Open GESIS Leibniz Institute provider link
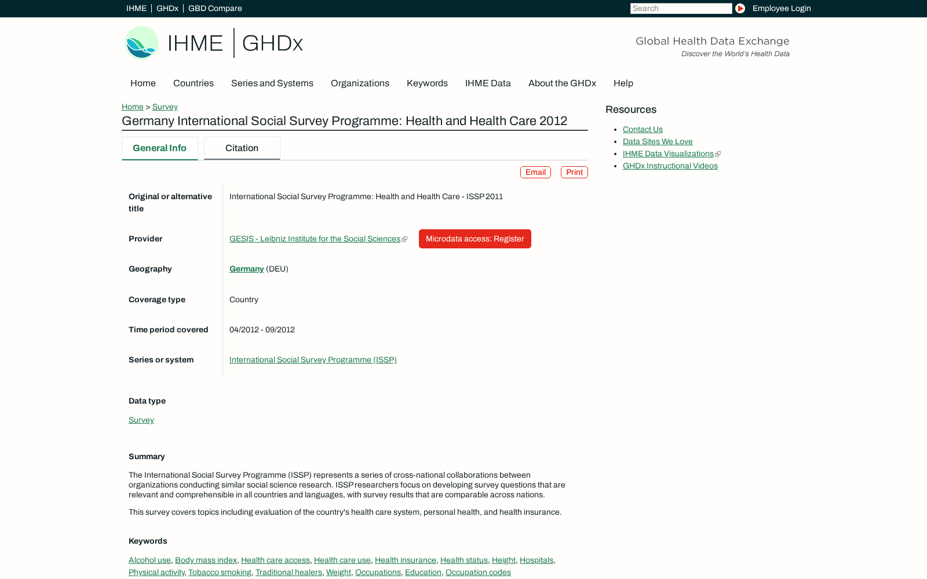The image size is (927, 579). point(315,239)
